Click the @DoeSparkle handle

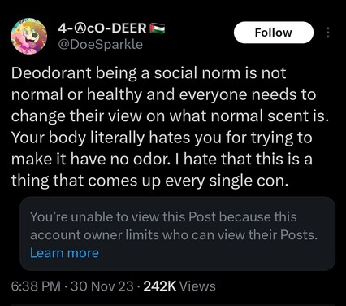pyautogui.click(x=101, y=44)
